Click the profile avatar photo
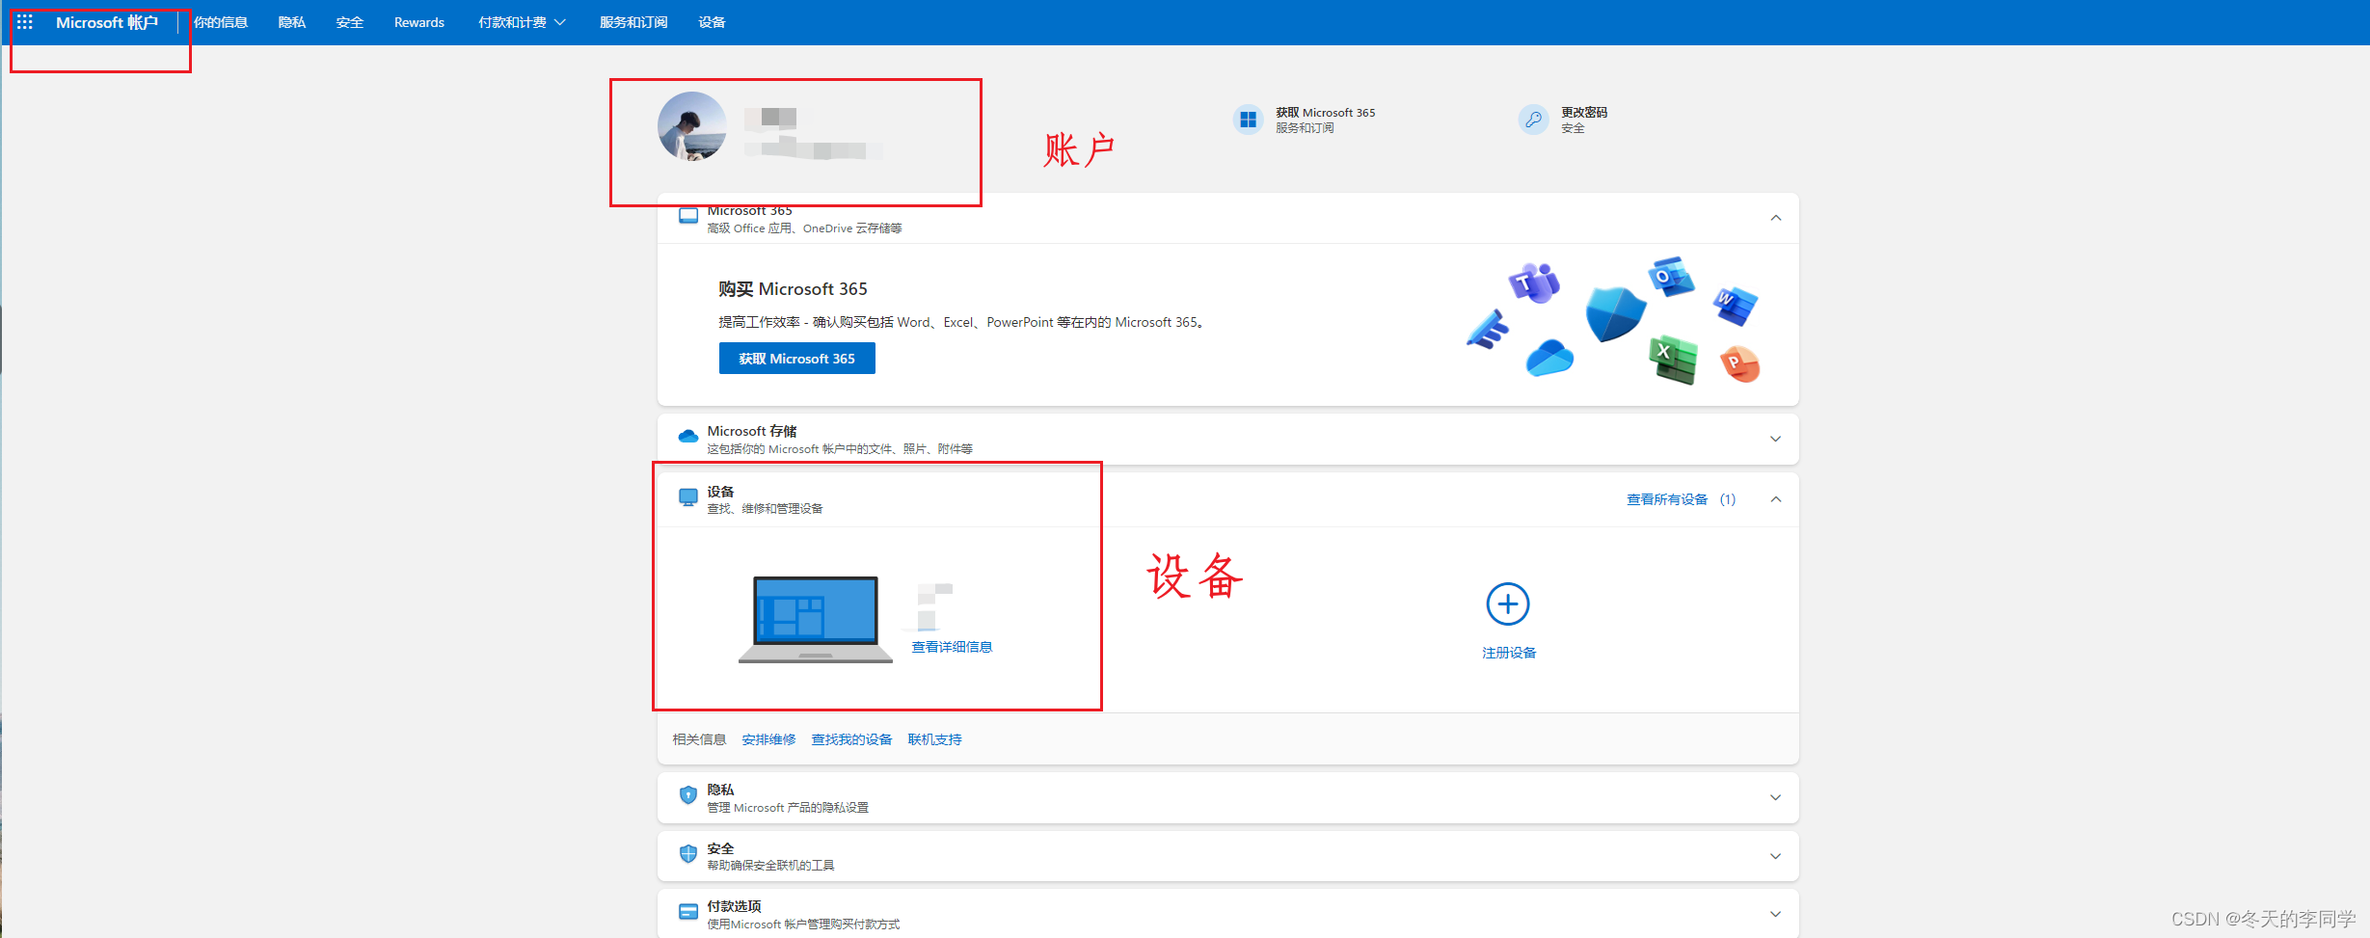The image size is (2370, 938). (x=692, y=126)
